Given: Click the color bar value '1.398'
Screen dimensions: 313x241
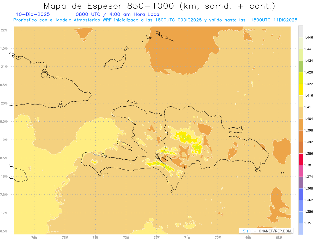Looking at the screenshot, I should 308,130.
